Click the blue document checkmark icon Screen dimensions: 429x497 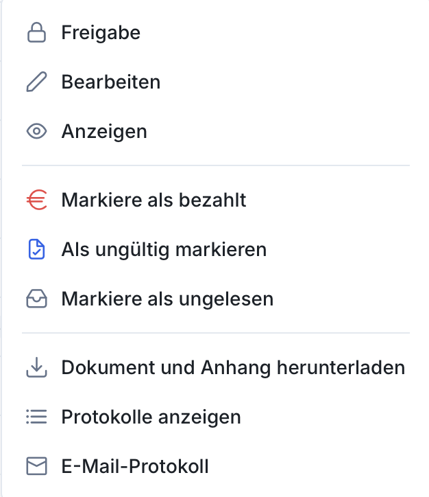point(36,250)
